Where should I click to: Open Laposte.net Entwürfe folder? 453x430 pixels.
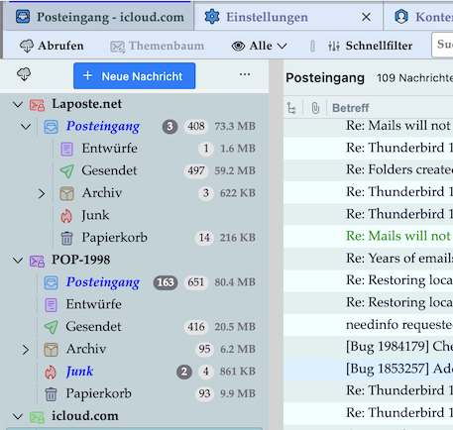coord(109,149)
